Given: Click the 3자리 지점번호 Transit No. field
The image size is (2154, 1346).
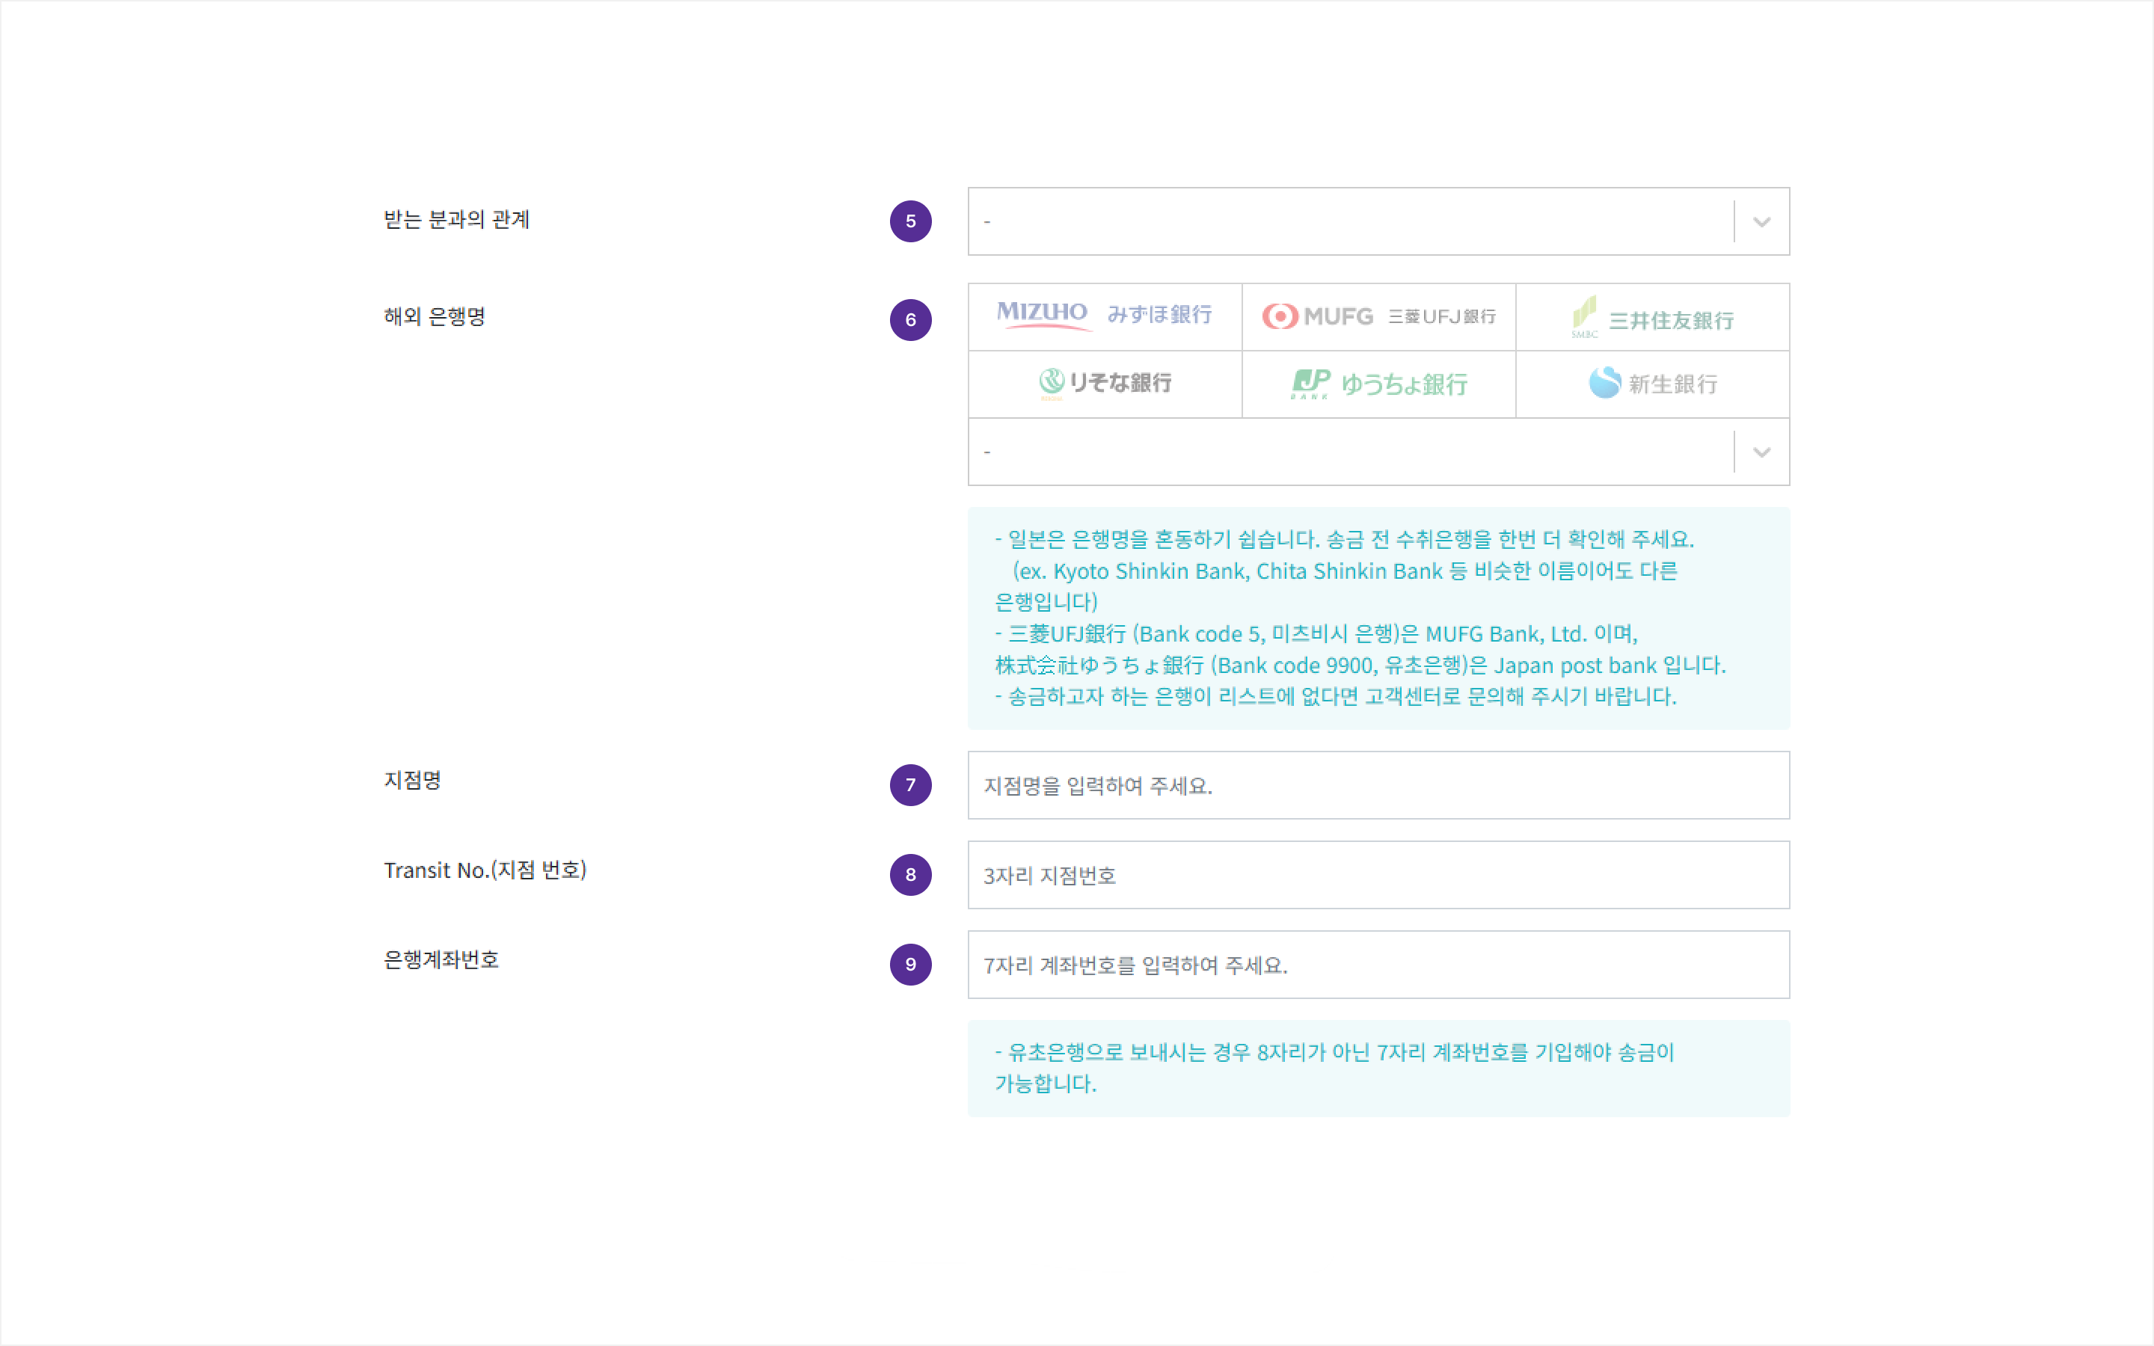Looking at the screenshot, I should 1378,875.
